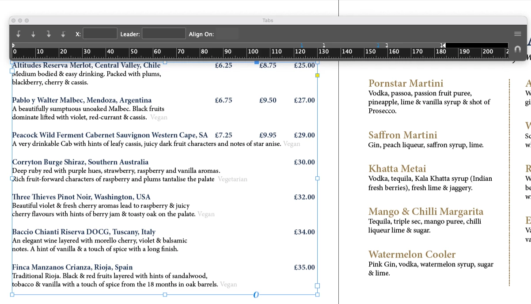531x304 pixels.
Task: Click the left indent marker at ruler zero
Action: 13,45
